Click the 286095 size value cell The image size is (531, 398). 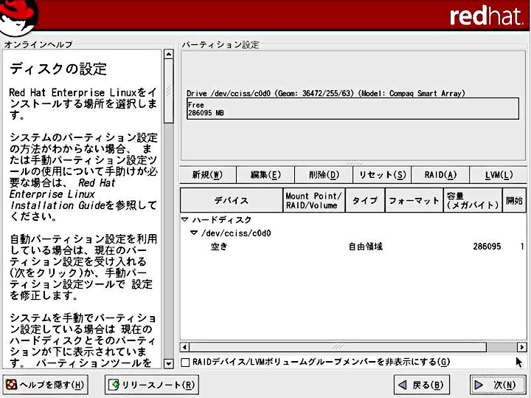pos(487,247)
